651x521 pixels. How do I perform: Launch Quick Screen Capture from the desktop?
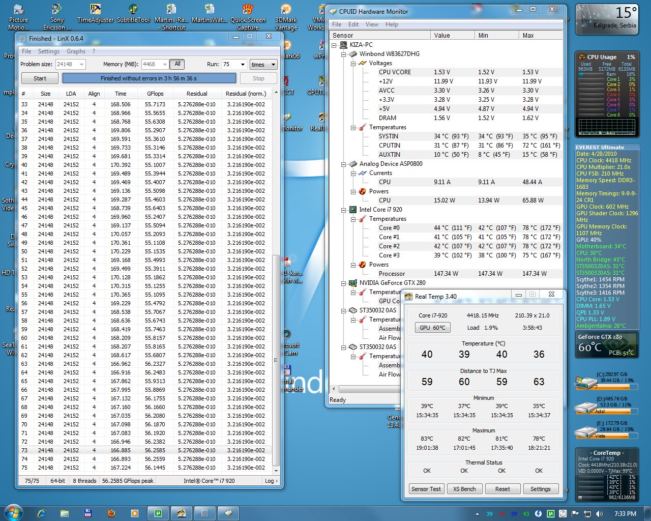tap(248, 17)
